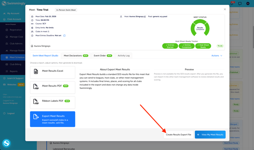Open the chat messages icon

point(240,3)
